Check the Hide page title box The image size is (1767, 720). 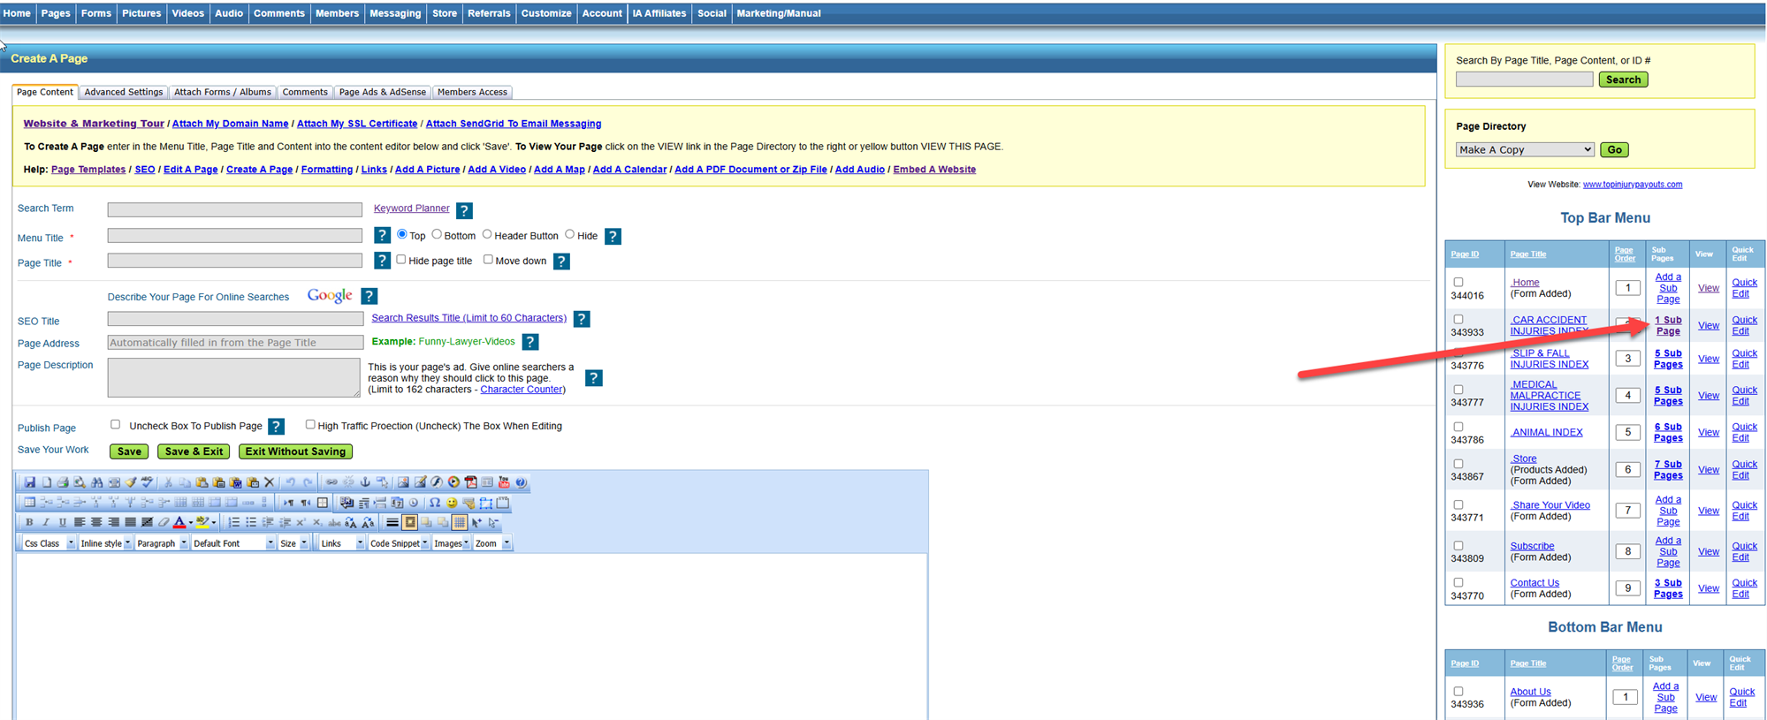[x=401, y=260]
